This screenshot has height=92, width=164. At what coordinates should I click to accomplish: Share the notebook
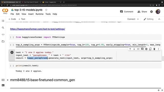(142, 11)
